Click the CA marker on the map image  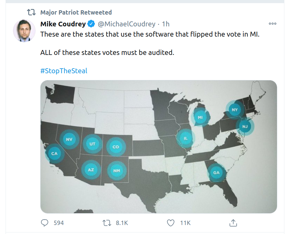pos(55,153)
